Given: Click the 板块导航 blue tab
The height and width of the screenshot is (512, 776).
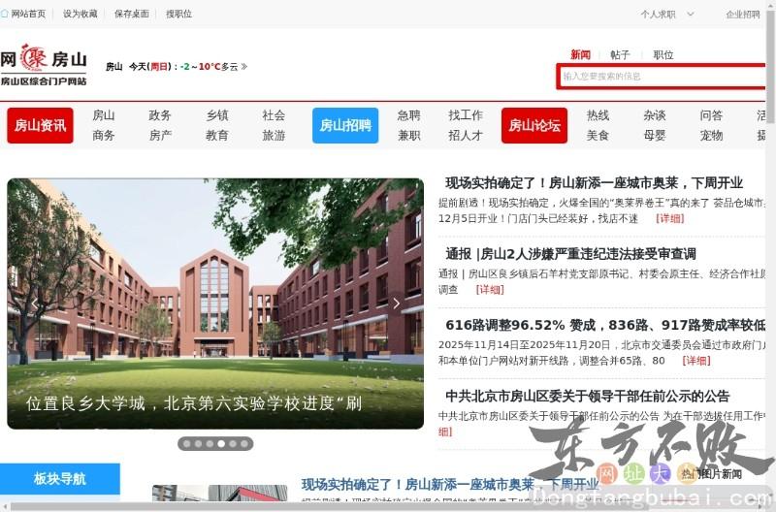Looking at the screenshot, I should pos(60,478).
